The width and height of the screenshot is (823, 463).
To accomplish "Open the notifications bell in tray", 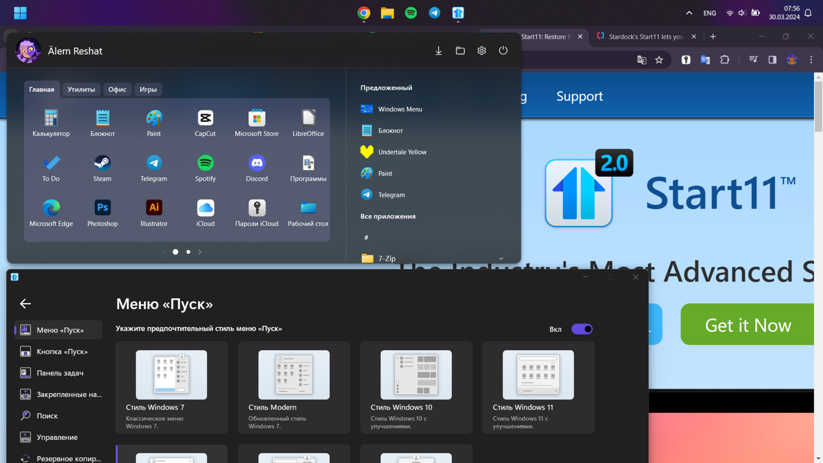I will [x=808, y=13].
